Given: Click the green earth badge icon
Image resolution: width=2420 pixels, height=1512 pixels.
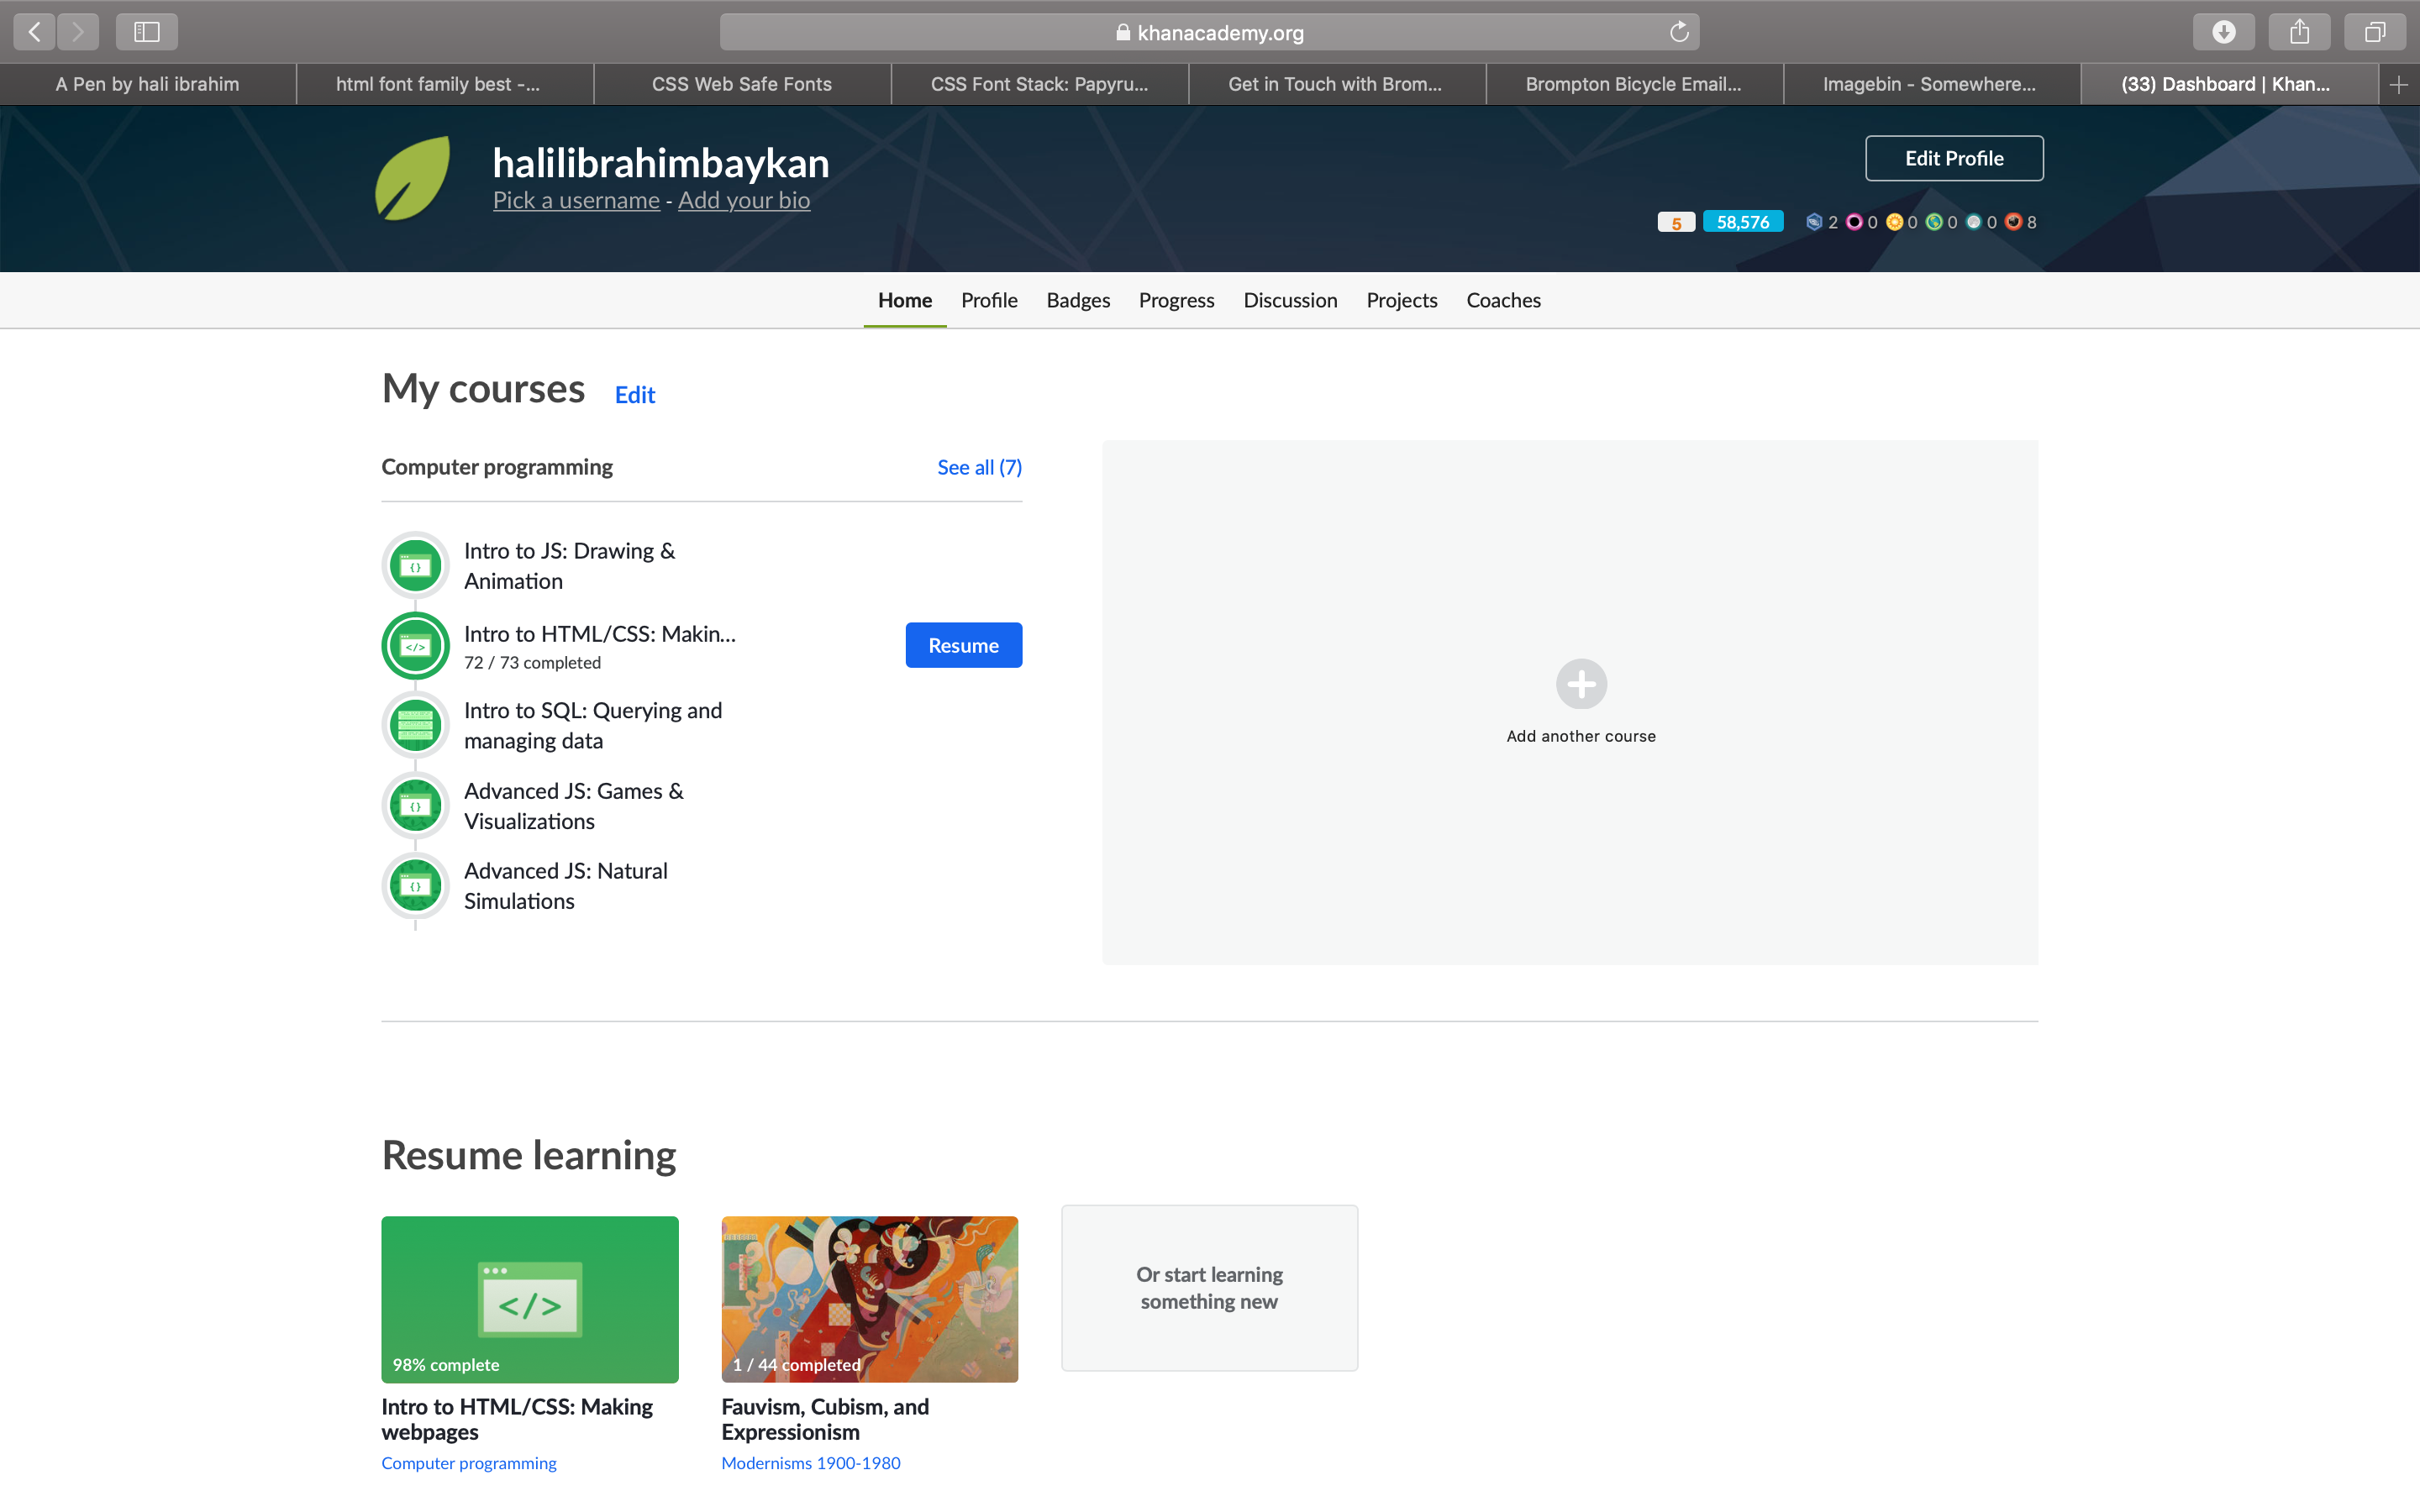Looking at the screenshot, I should [x=1934, y=222].
